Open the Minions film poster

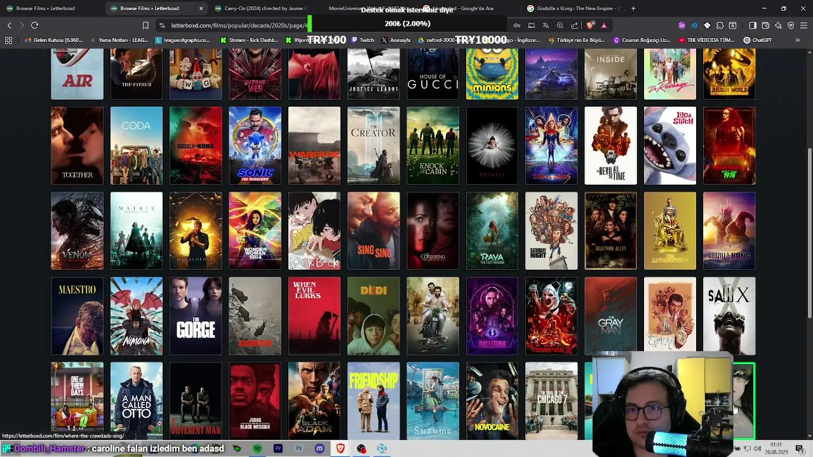point(492,75)
